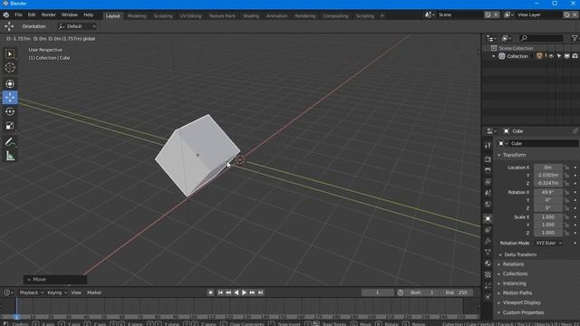This screenshot has width=580, height=326.
Task: Open Texture checker properties tab
Action: pyautogui.click(x=488, y=274)
